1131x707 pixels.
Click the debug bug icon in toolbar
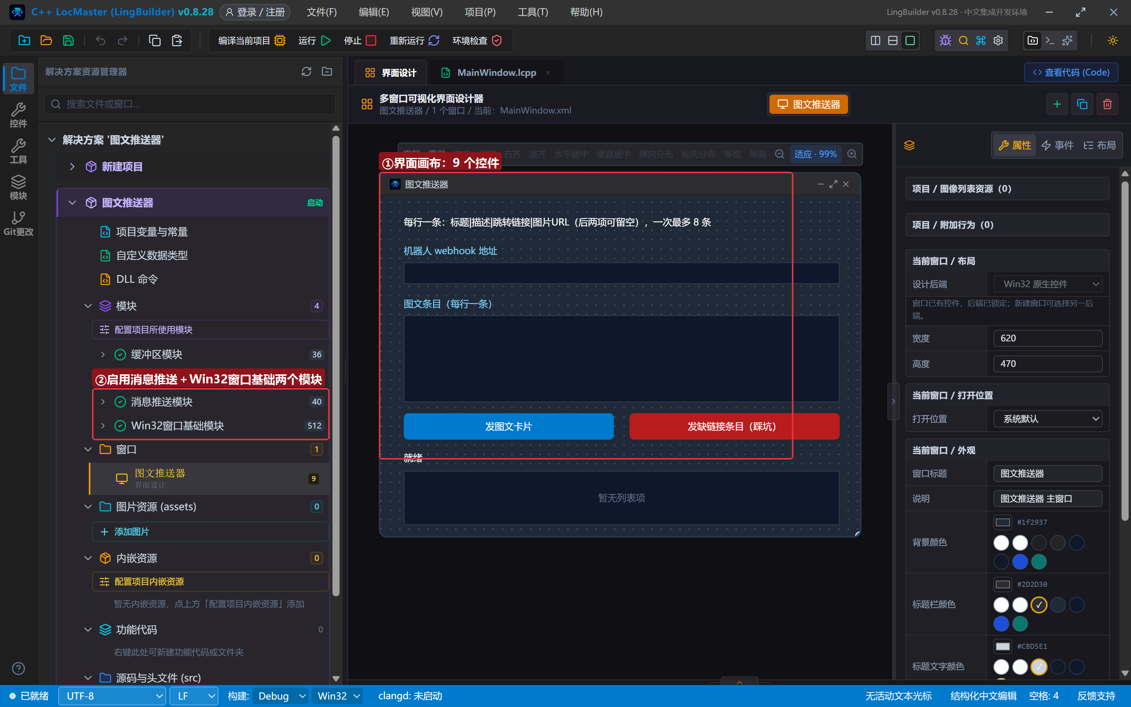(945, 41)
